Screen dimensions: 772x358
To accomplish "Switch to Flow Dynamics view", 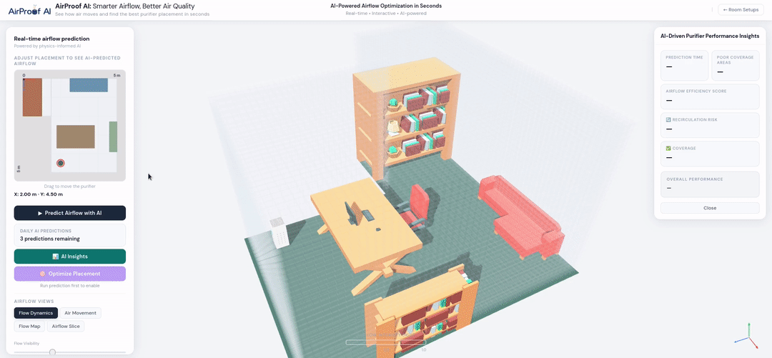I will tap(36, 313).
